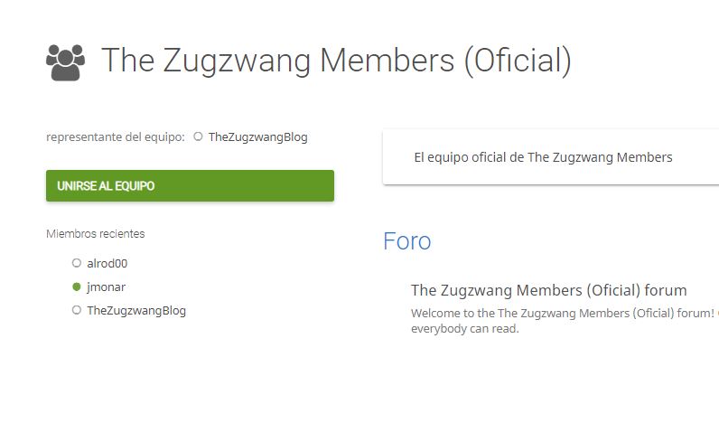Click the word Members in the page title

point(387,61)
